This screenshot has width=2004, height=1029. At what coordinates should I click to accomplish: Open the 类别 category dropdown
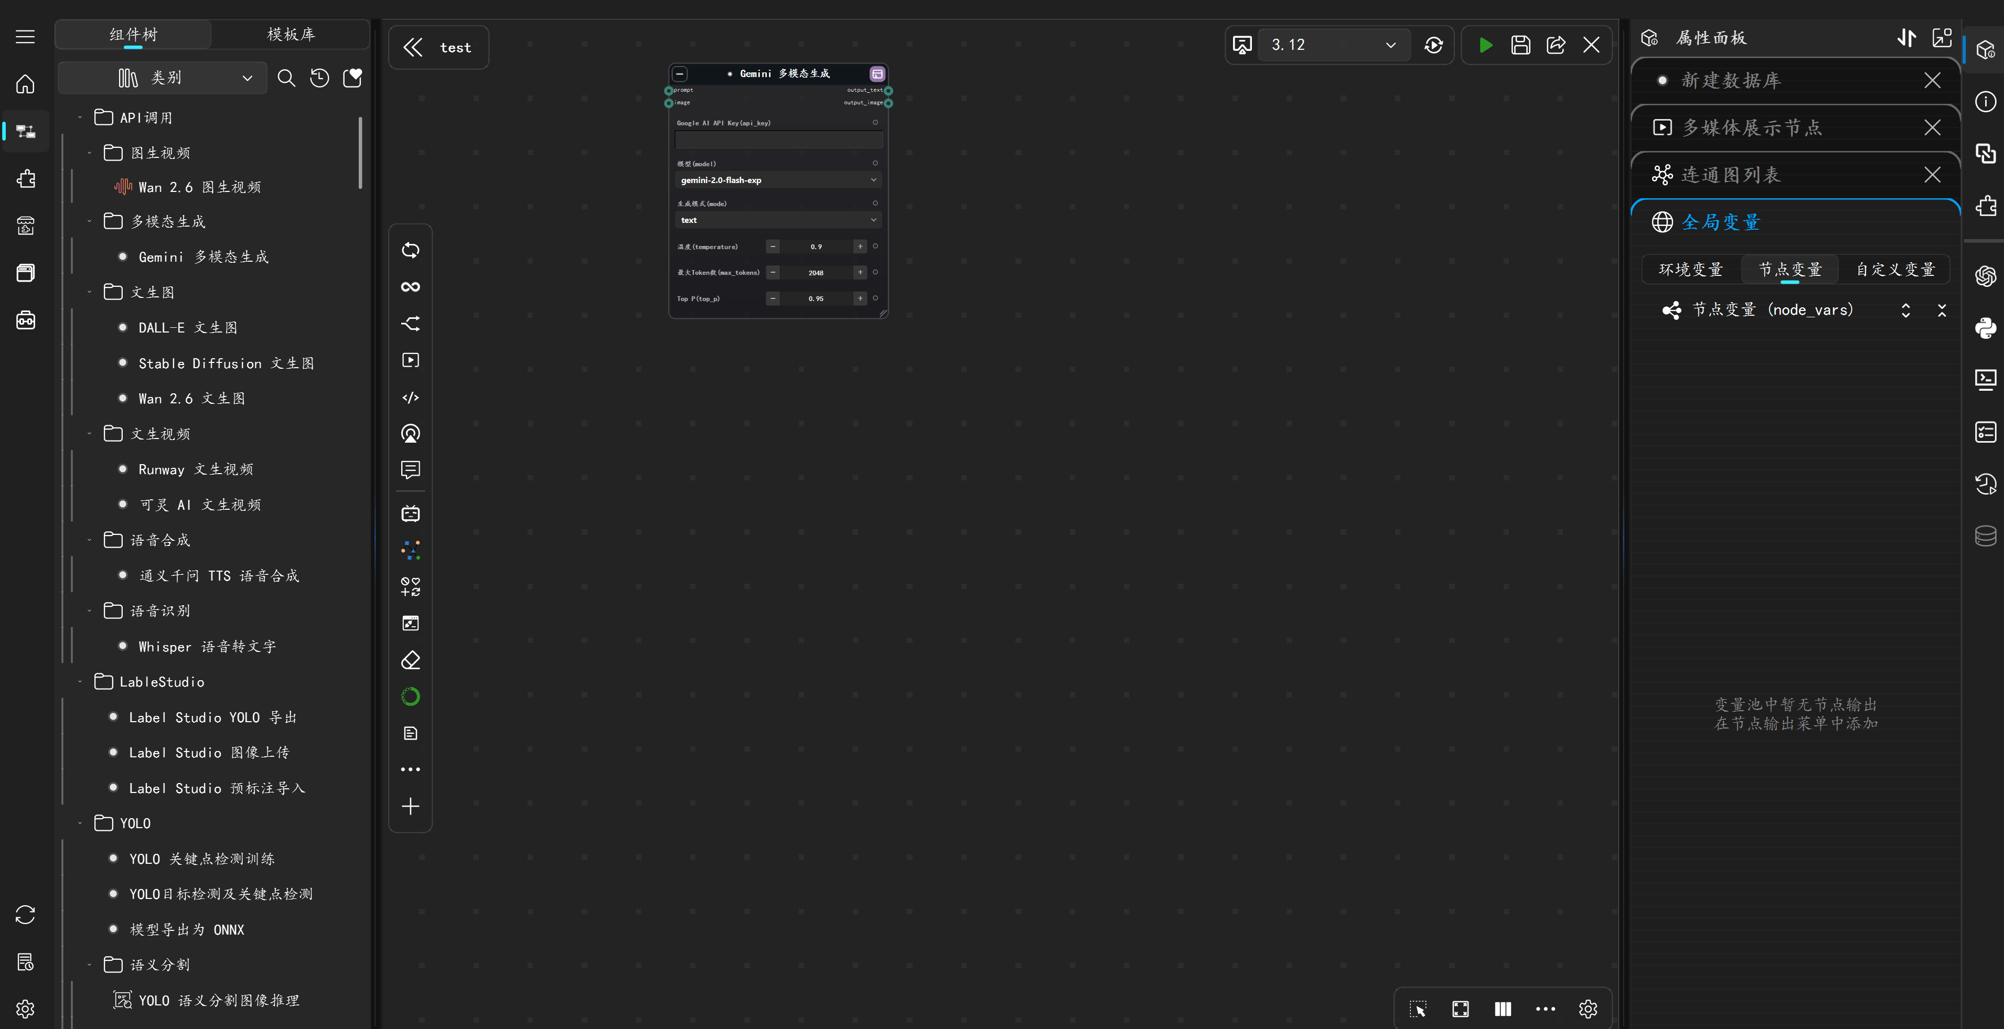(163, 78)
